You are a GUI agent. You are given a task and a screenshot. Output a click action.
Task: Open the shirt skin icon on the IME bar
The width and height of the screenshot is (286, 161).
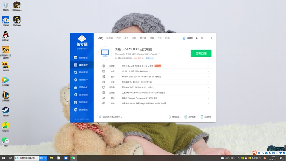click(x=280, y=153)
